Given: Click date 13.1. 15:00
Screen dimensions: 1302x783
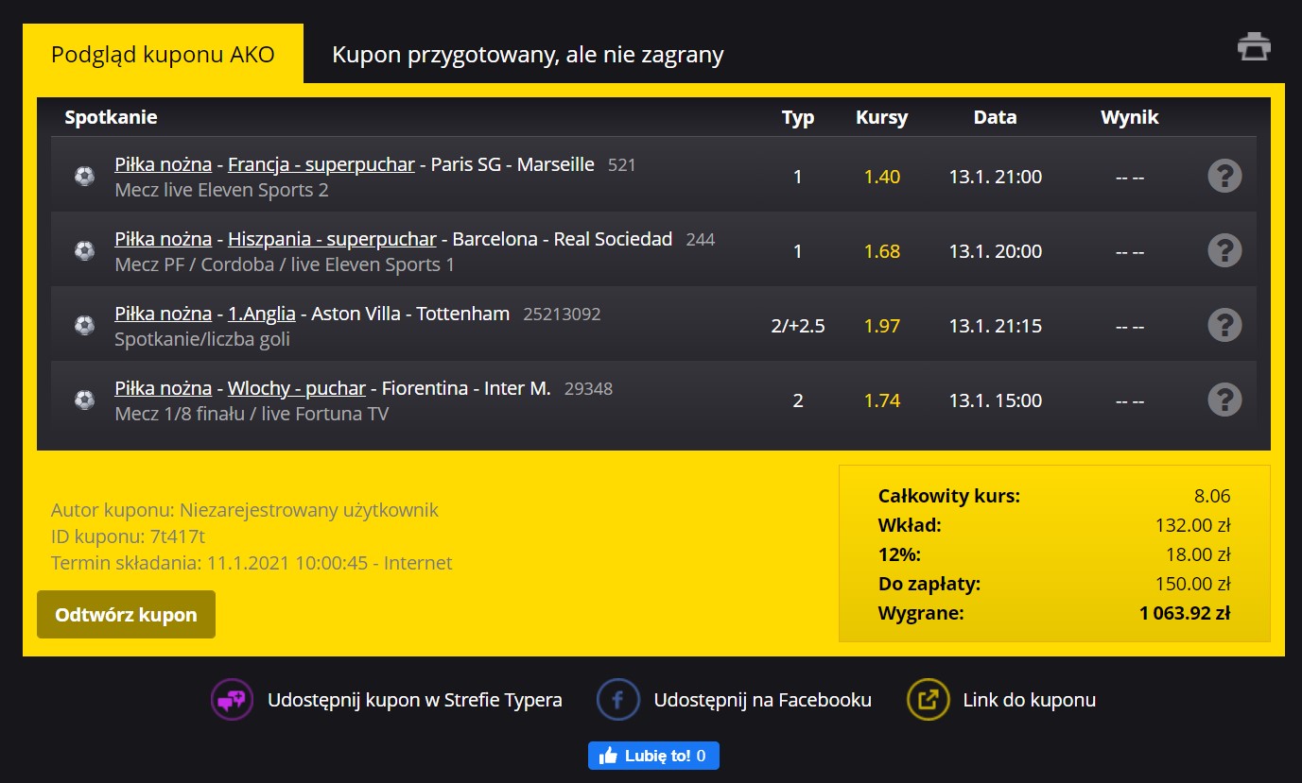Looking at the screenshot, I should (996, 400).
